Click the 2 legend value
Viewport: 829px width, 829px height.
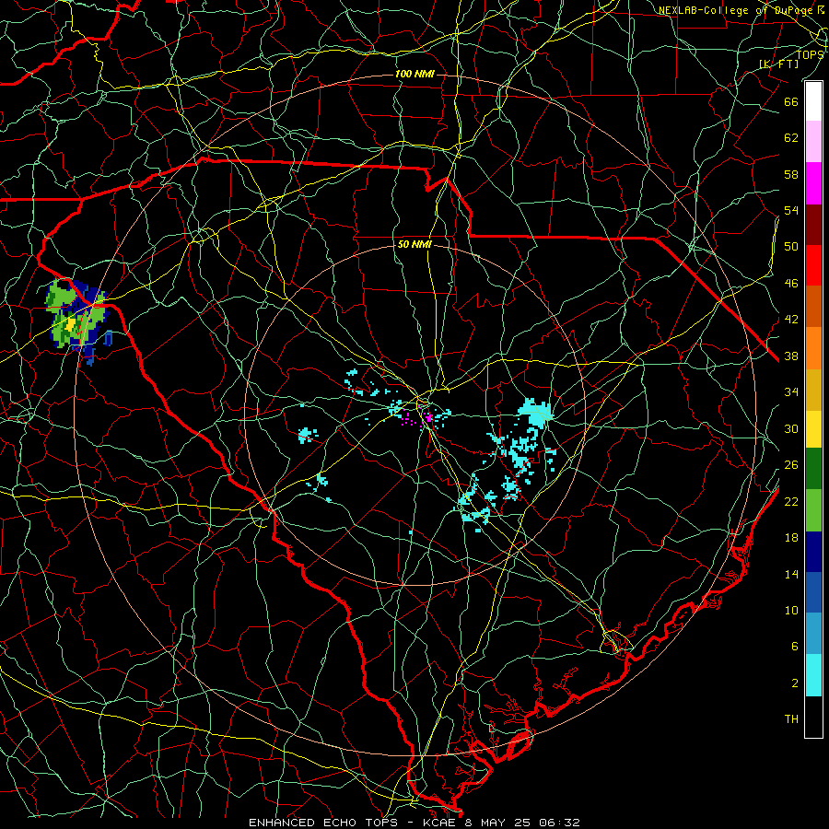tap(795, 683)
